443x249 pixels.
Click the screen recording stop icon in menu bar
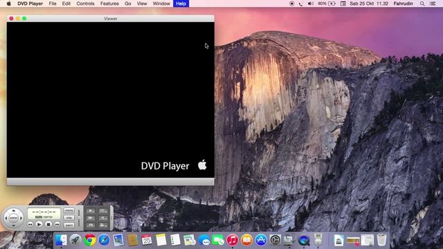coord(292,3)
